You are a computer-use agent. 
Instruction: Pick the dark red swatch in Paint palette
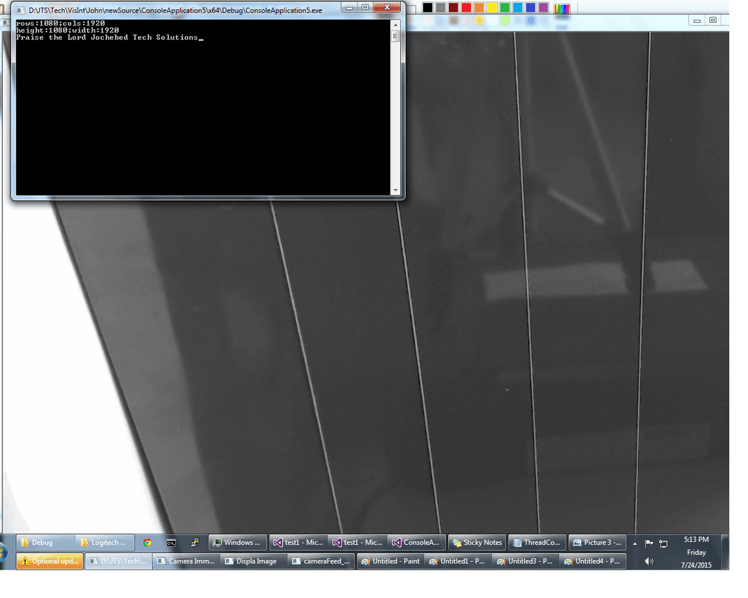(453, 7)
